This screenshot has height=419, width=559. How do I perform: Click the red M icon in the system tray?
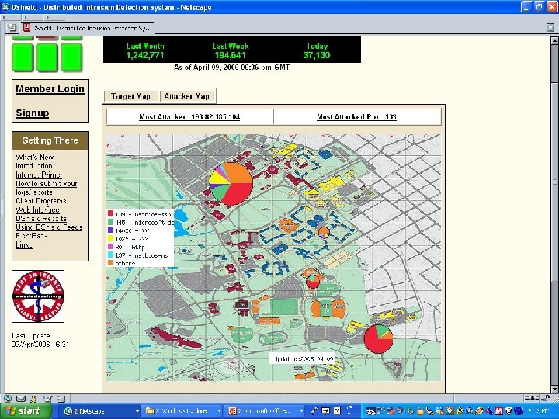click(499, 410)
